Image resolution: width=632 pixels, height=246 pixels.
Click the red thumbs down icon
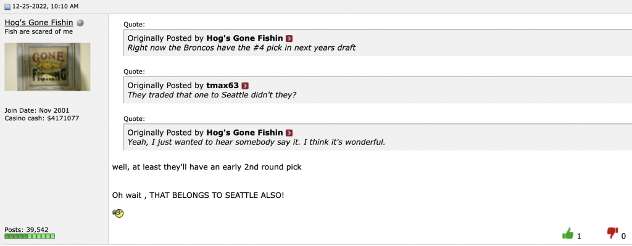pyautogui.click(x=612, y=234)
